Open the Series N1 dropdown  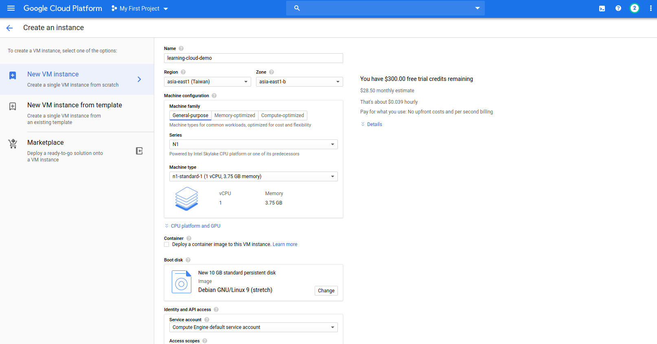pos(254,144)
